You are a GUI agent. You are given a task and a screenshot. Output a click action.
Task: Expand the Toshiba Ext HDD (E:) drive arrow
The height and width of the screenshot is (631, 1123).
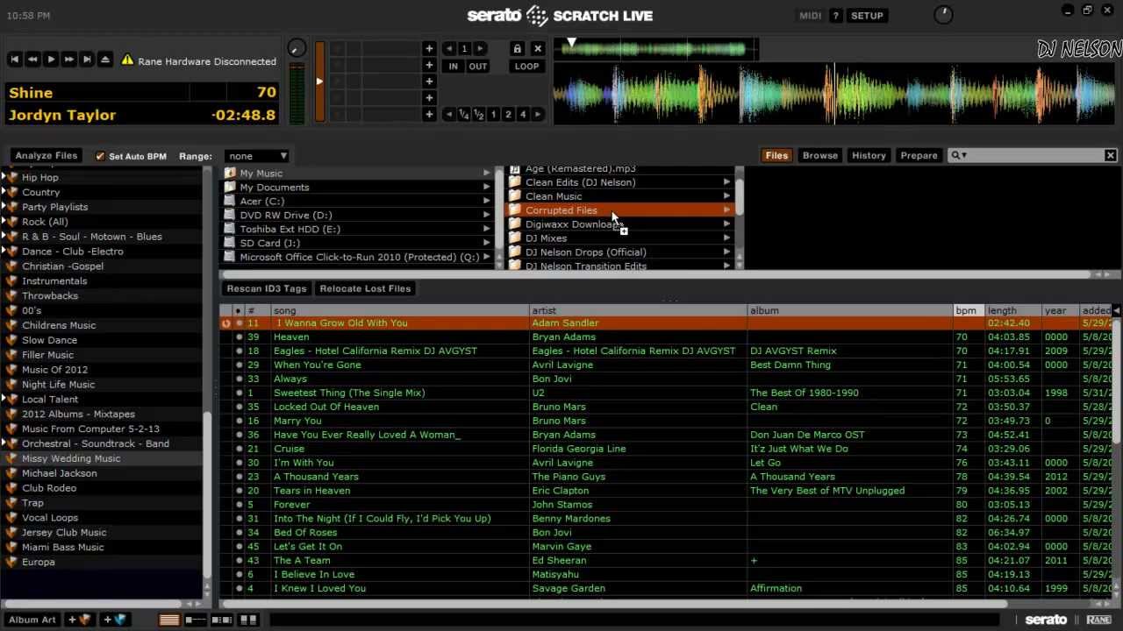(x=486, y=229)
